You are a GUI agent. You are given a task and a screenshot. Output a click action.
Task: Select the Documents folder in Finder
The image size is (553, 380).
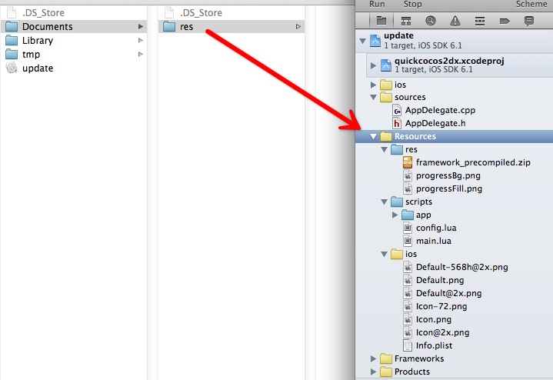coord(47,27)
